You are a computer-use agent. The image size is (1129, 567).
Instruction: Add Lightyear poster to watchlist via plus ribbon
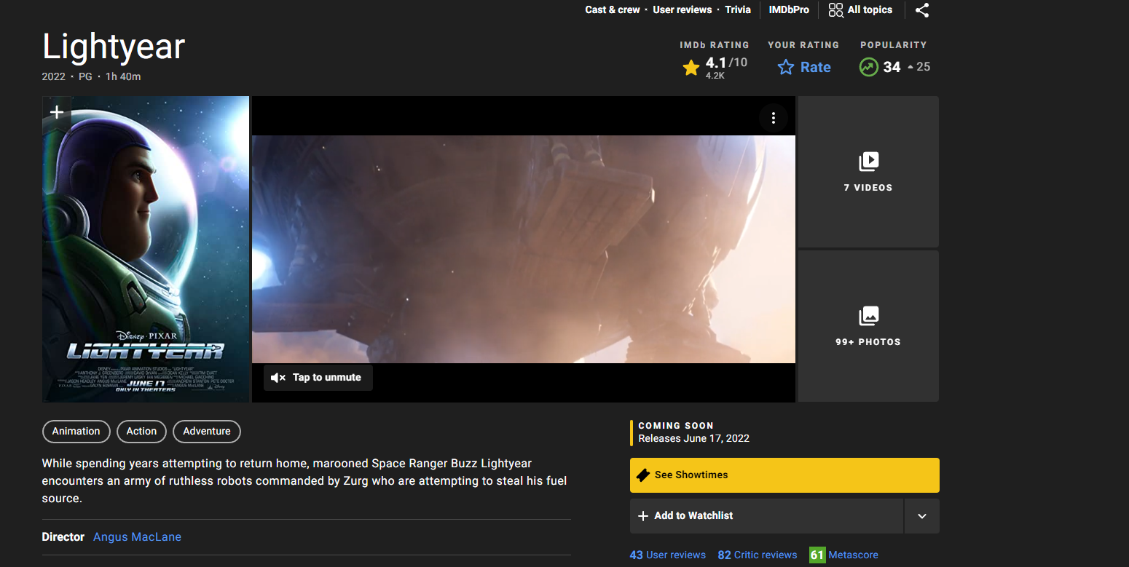(x=57, y=112)
